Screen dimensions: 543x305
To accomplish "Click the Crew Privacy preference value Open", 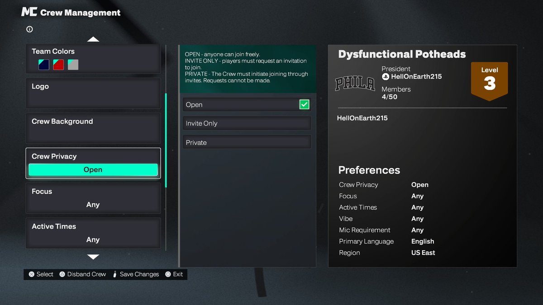I will (x=420, y=185).
